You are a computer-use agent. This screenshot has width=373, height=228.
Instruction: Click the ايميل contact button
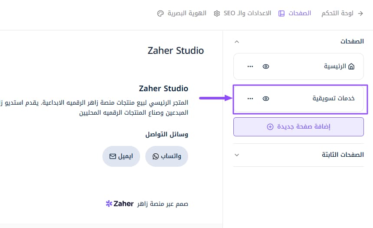click(121, 156)
